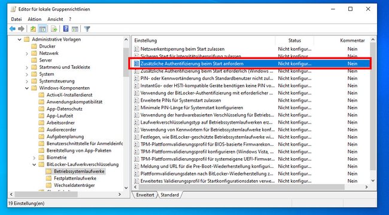Screen dimensions: 389x215
Task: Switch to the Standard tab
Action: [170, 195]
